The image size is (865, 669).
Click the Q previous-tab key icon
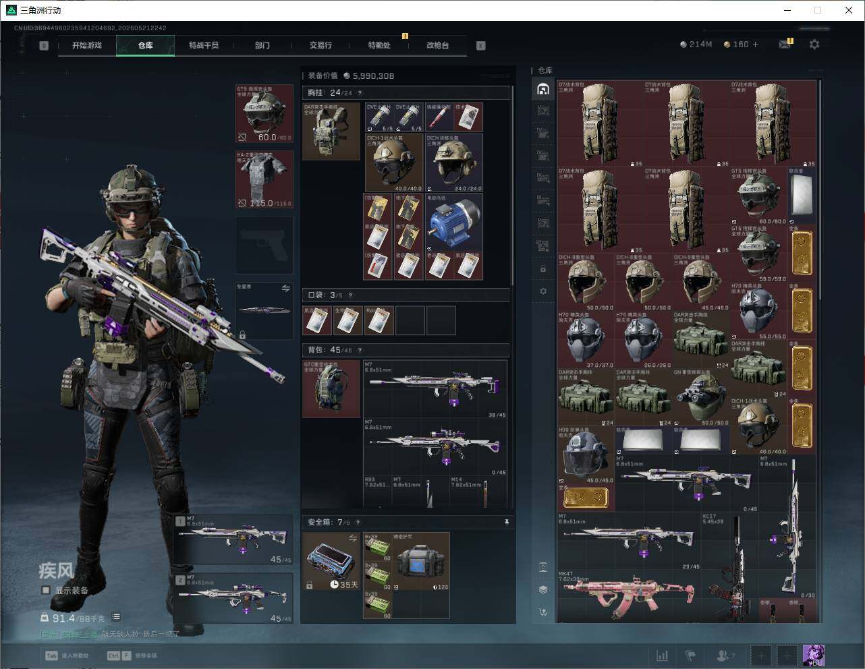pos(44,46)
